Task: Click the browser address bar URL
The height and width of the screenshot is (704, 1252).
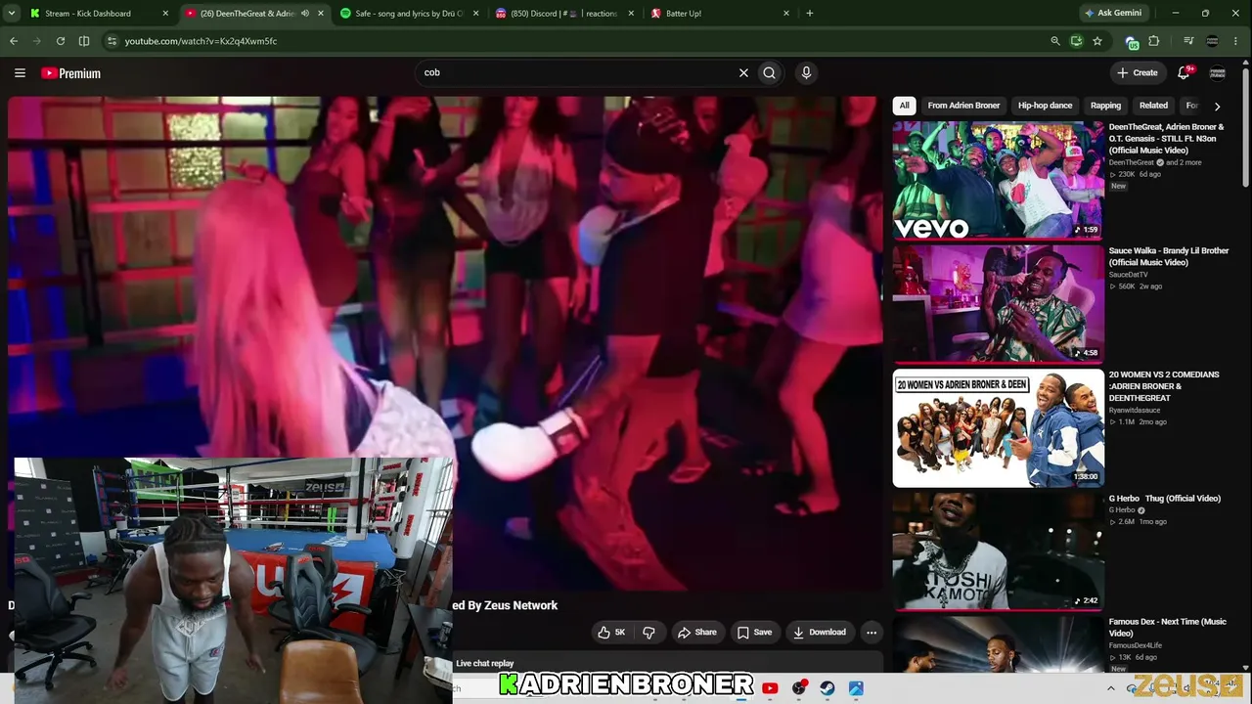Action: coord(201,41)
